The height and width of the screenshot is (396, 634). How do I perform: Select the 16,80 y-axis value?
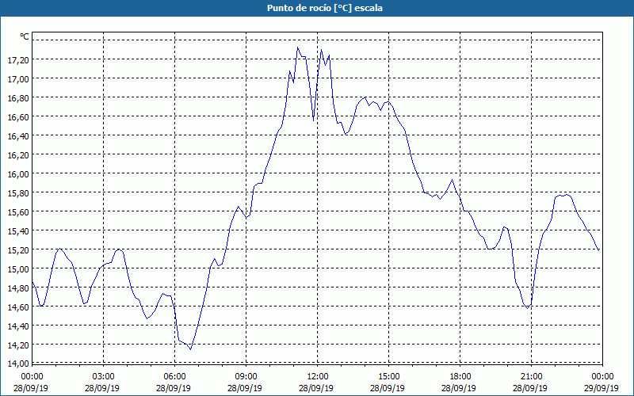pyautogui.click(x=18, y=97)
